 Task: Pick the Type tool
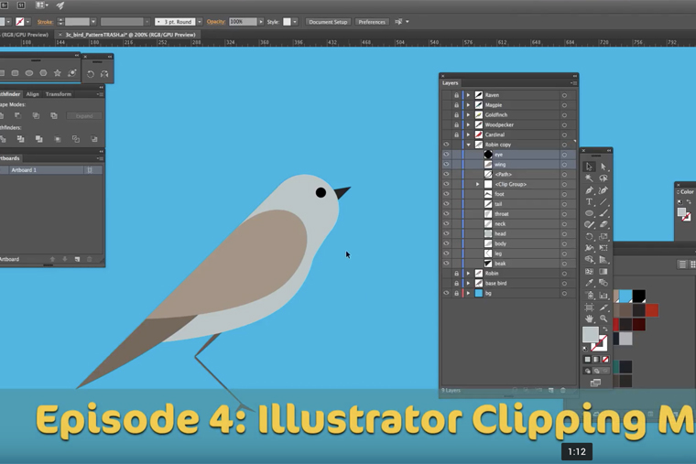(x=589, y=201)
